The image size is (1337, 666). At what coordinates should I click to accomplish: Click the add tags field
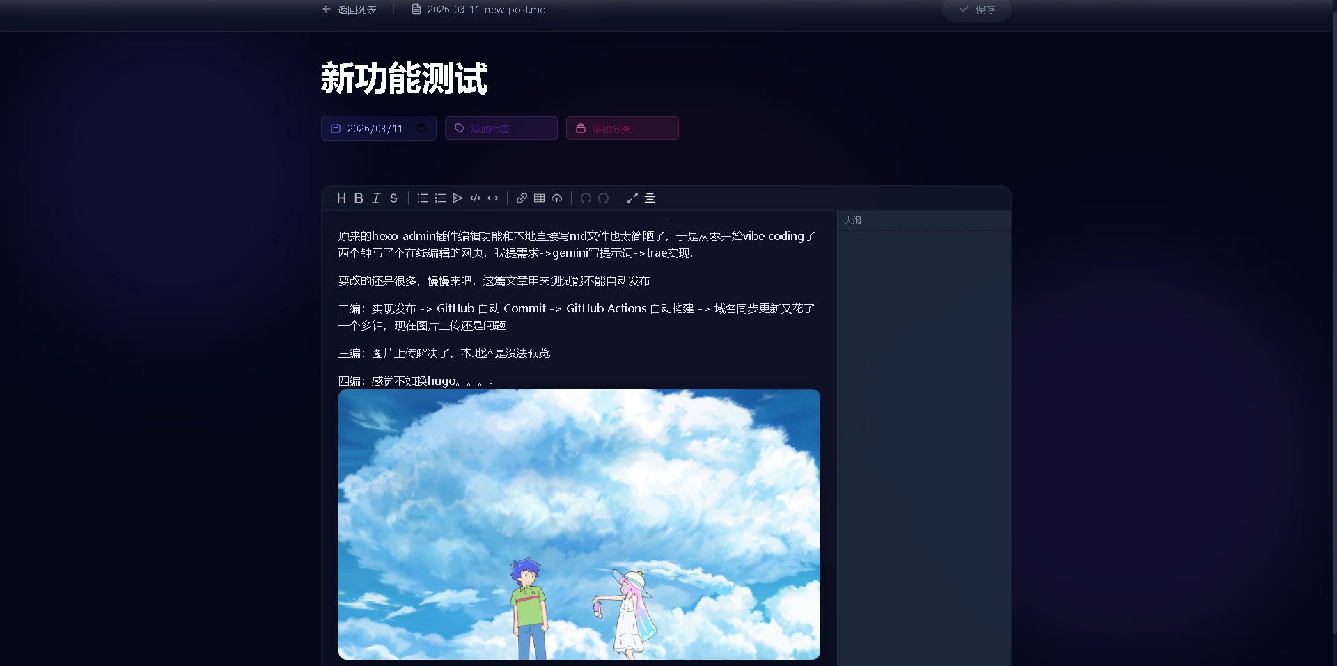pos(501,128)
